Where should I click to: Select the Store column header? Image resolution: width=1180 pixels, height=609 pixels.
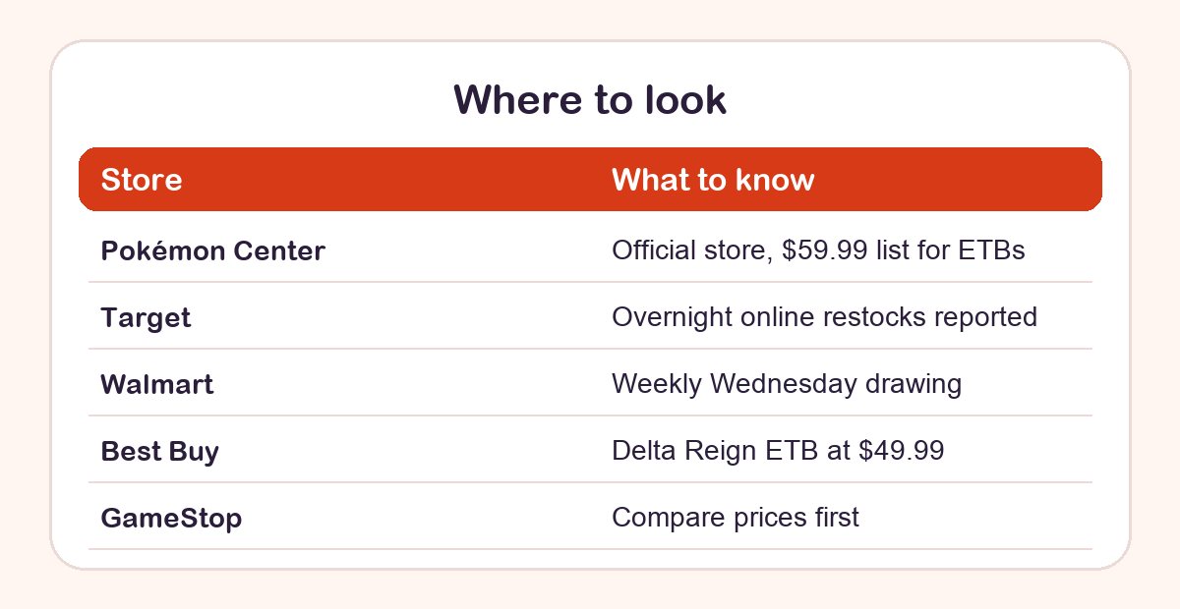[x=142, y=180]
